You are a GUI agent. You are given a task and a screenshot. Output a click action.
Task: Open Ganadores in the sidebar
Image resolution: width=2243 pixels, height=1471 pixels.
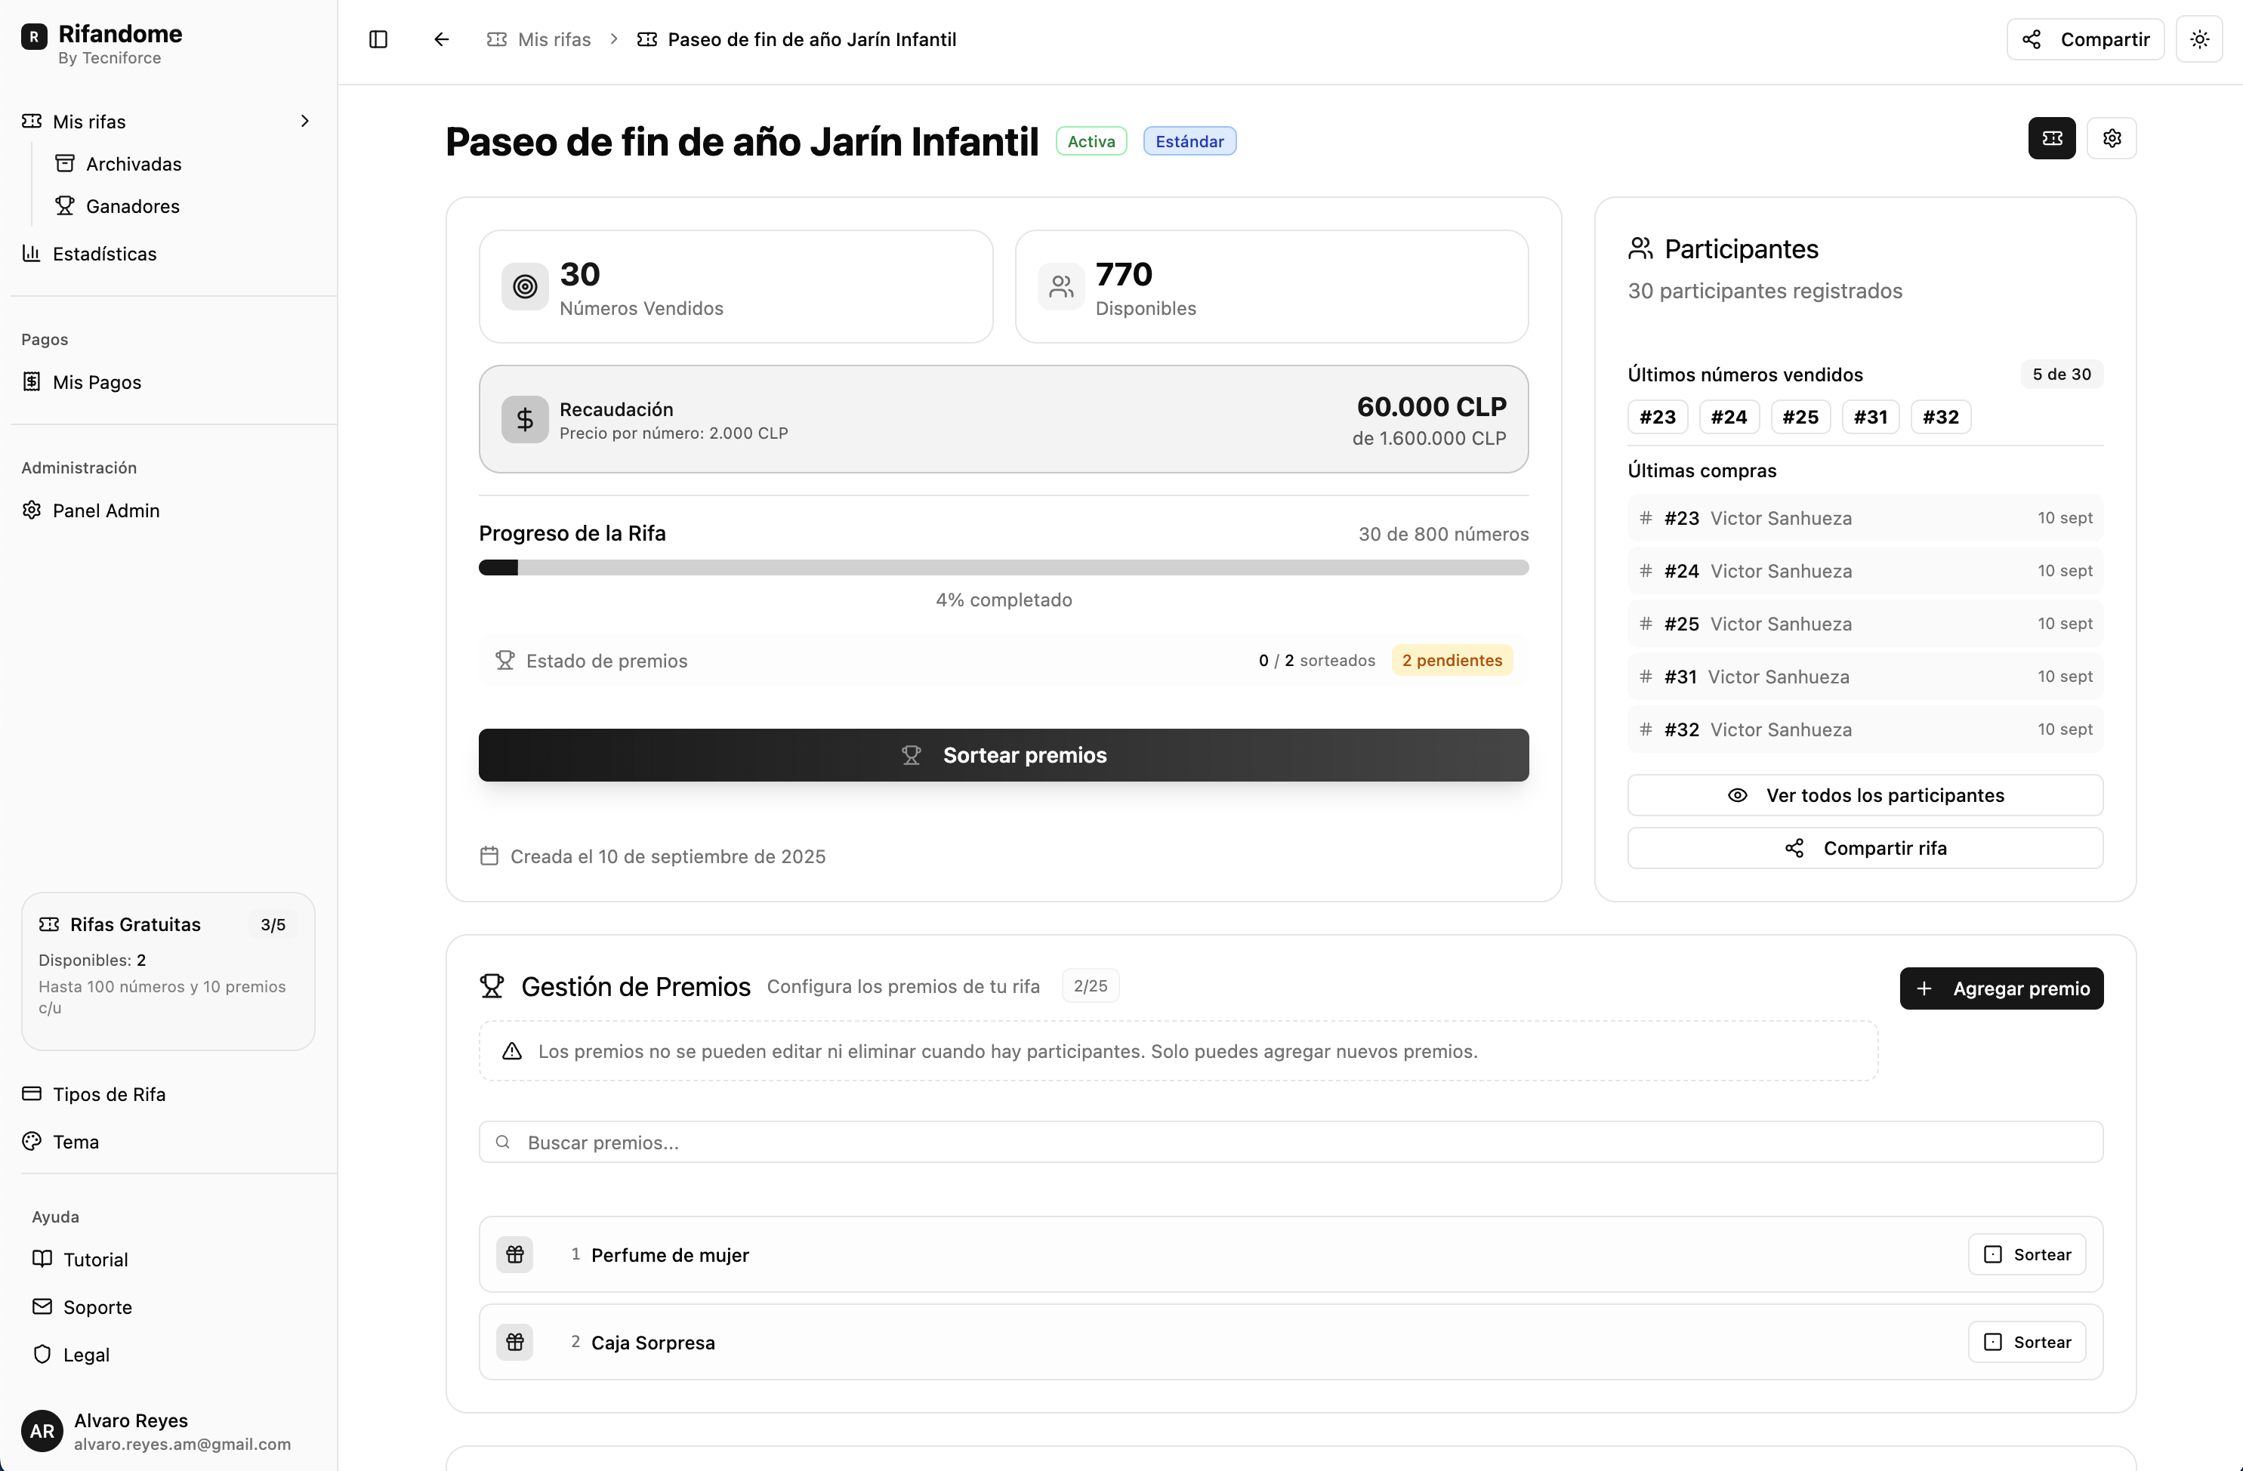click(x=132, y=206)
